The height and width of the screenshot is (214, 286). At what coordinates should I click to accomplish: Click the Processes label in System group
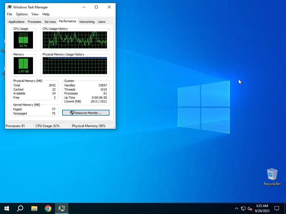tap(71, 93)
